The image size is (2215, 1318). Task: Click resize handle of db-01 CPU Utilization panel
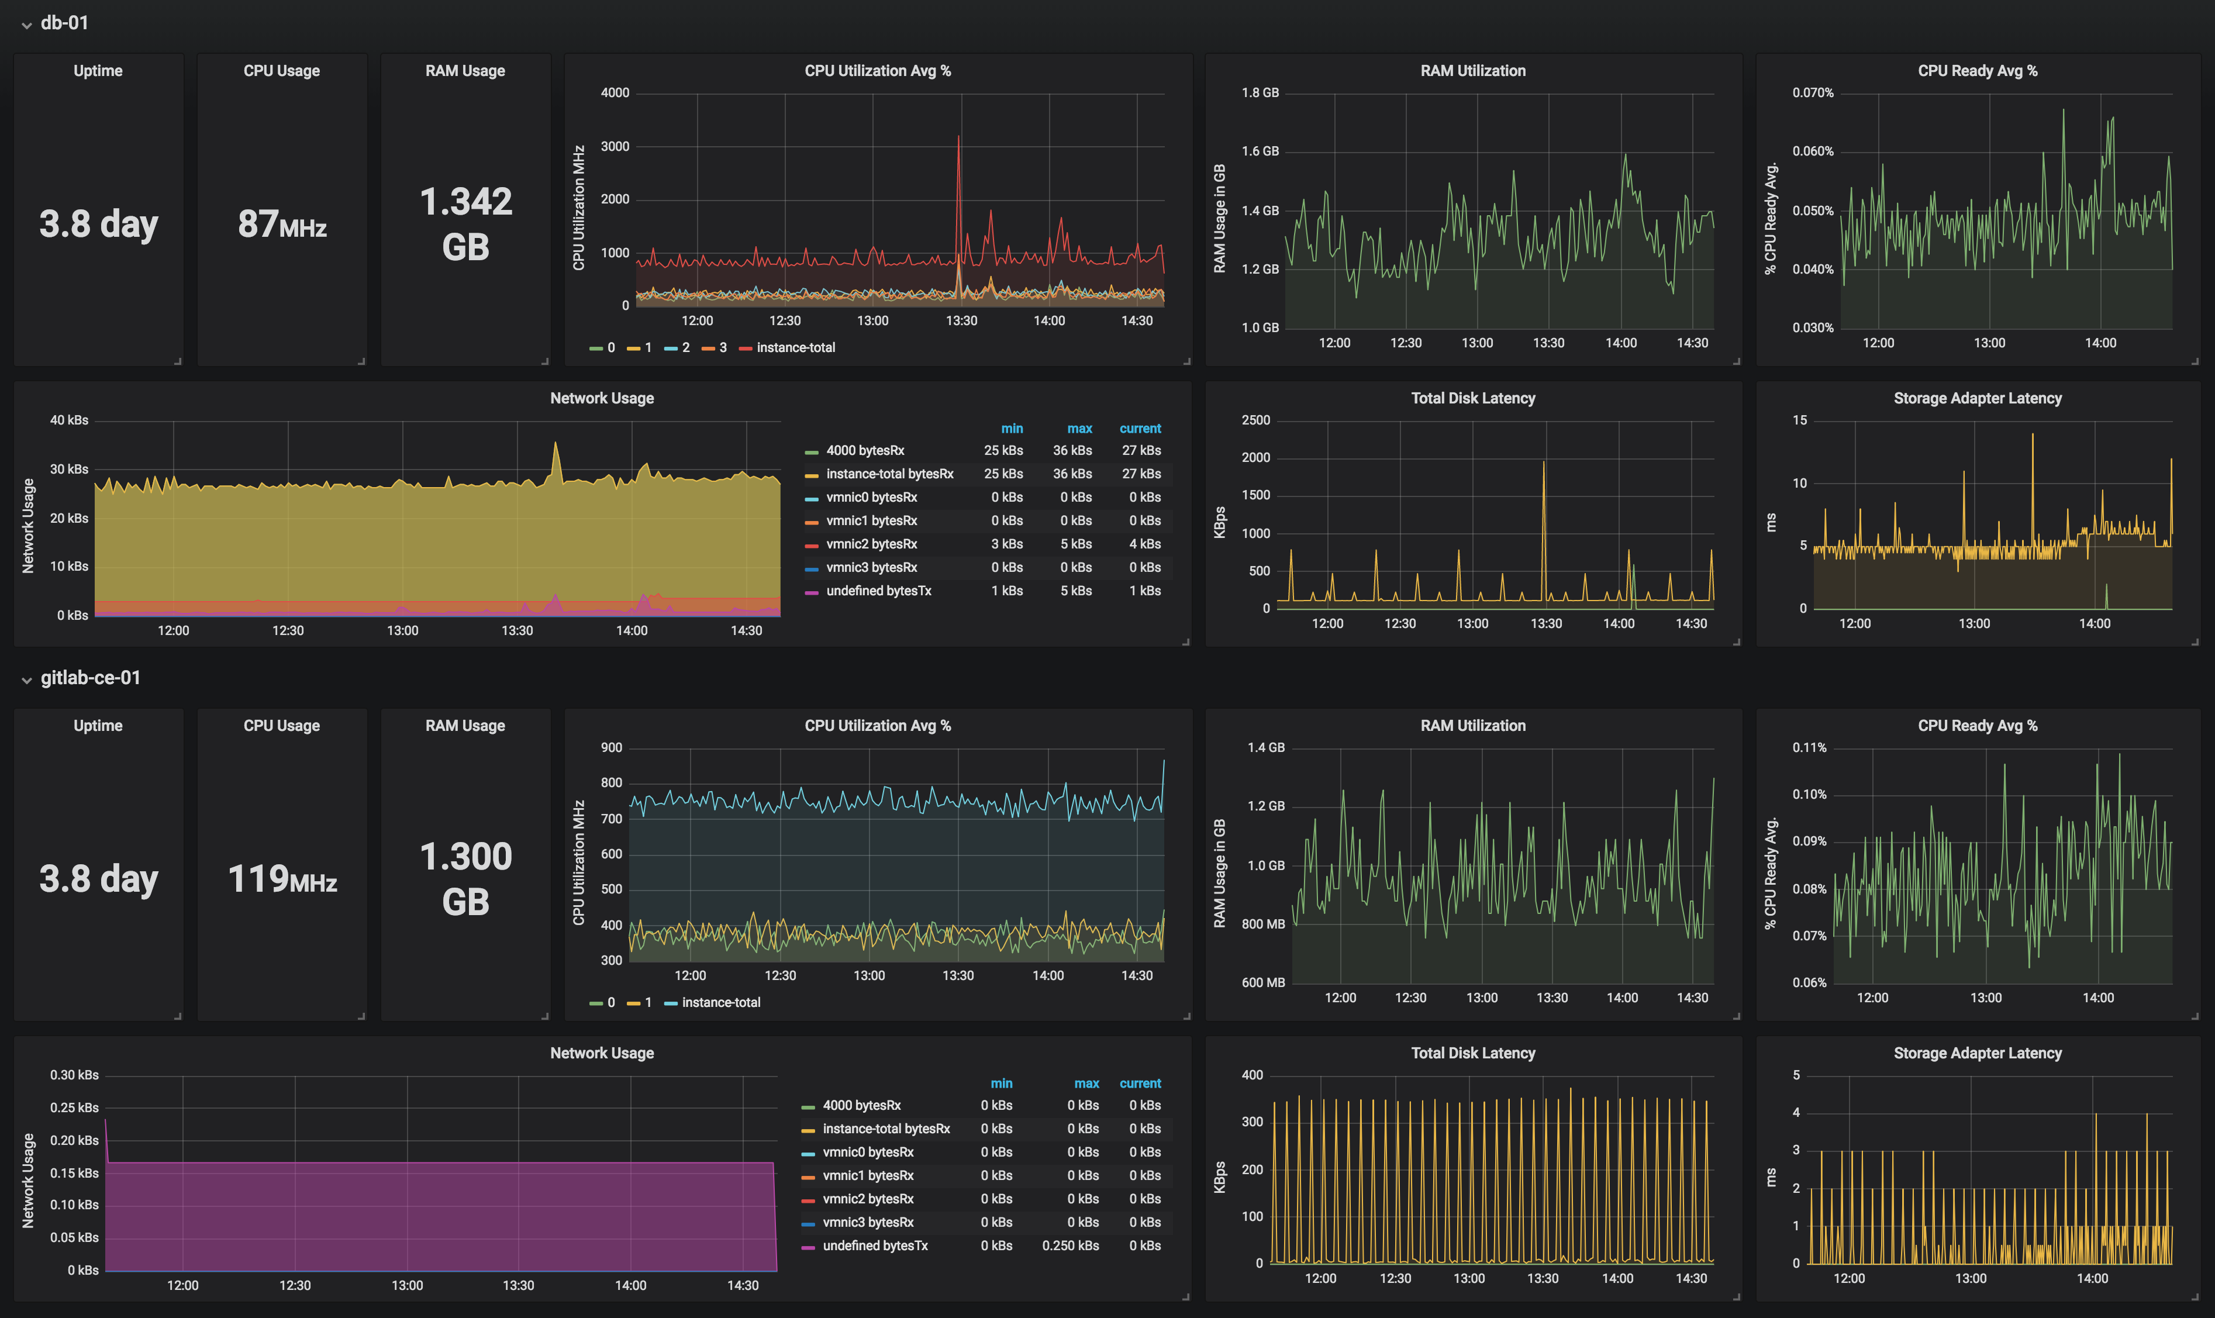[x=1186, y=361]
